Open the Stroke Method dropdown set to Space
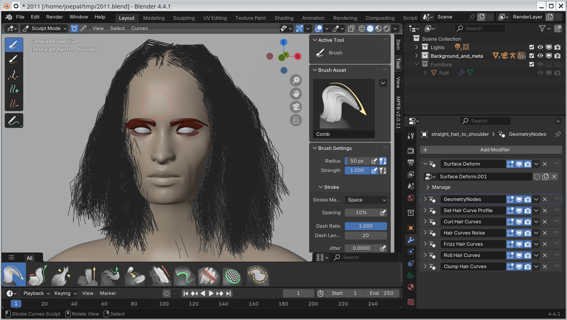 366,200
